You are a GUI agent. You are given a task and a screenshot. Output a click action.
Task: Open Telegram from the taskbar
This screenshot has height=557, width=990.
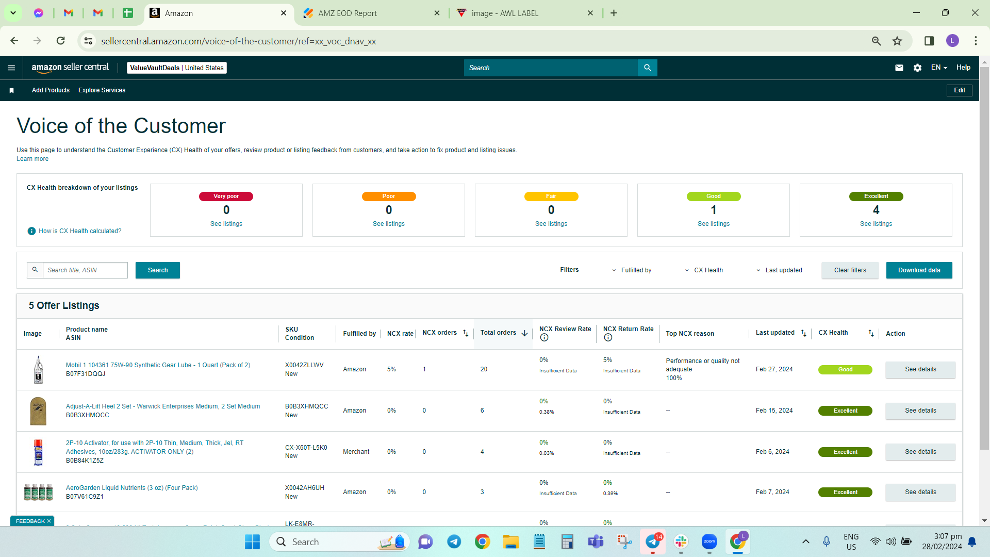coord(454,542)
